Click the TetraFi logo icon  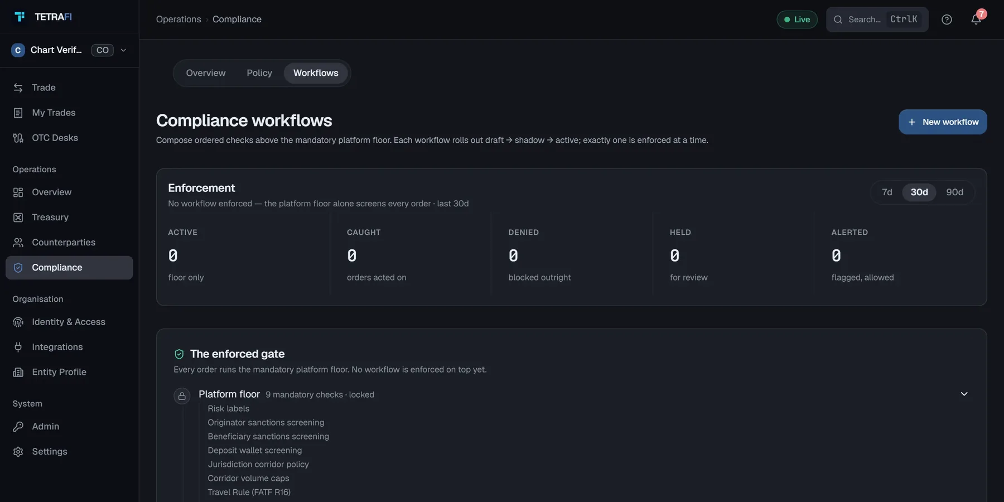point(20,17)
